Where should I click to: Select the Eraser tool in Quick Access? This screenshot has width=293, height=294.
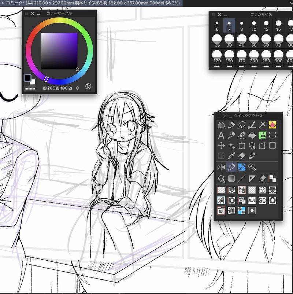tap(242, 156)
